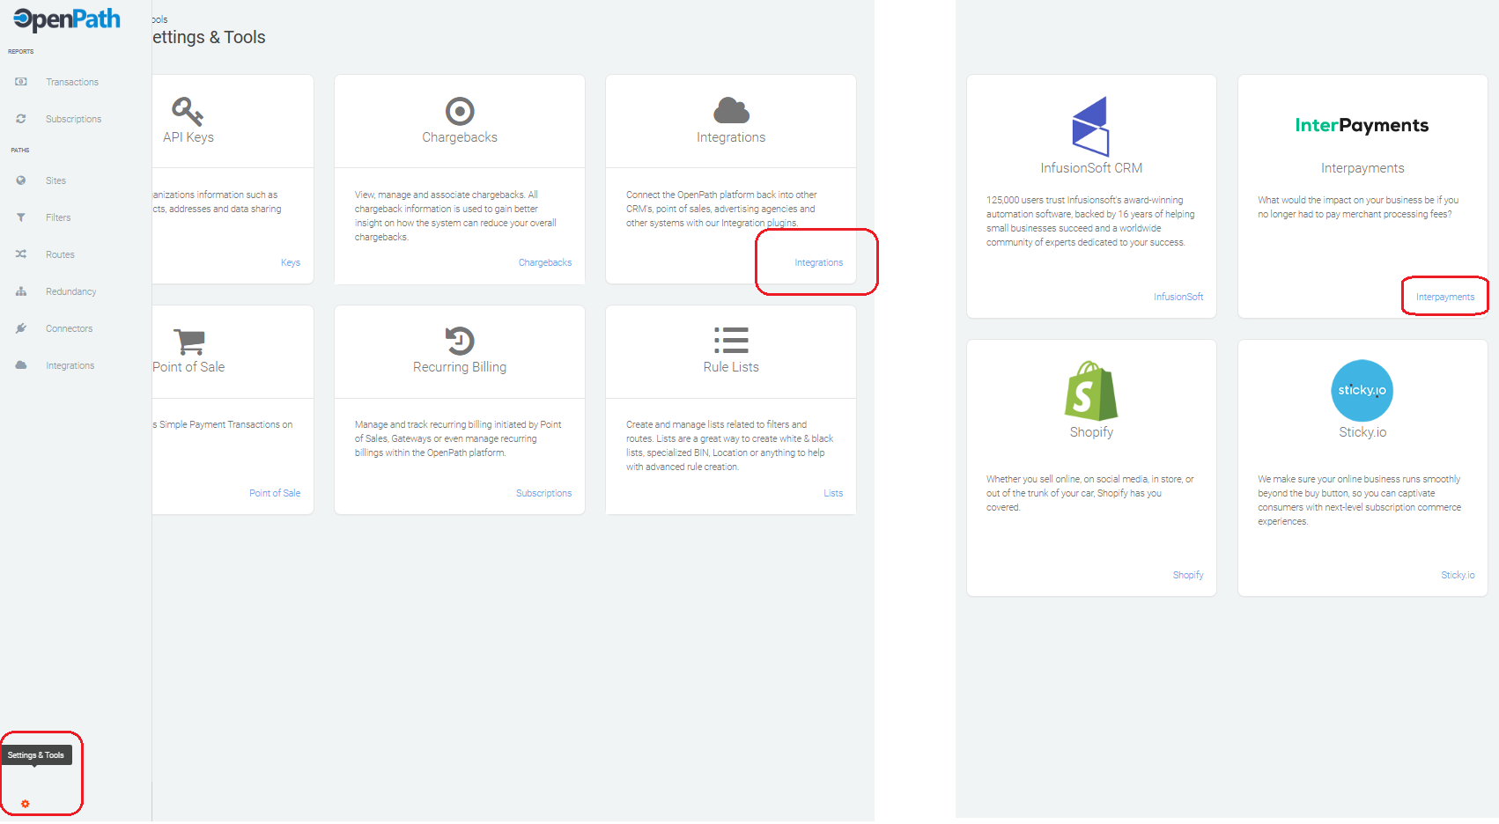
Task: Click the Shopify link on its card
Action: (1188, 575)
